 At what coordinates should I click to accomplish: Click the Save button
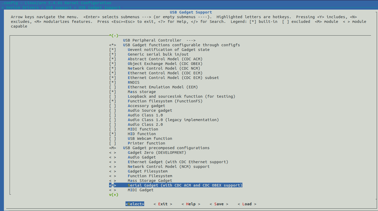point(219,204)
